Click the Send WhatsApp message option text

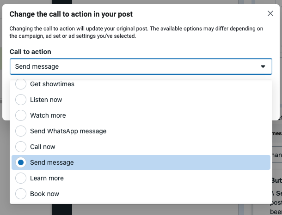68,131
